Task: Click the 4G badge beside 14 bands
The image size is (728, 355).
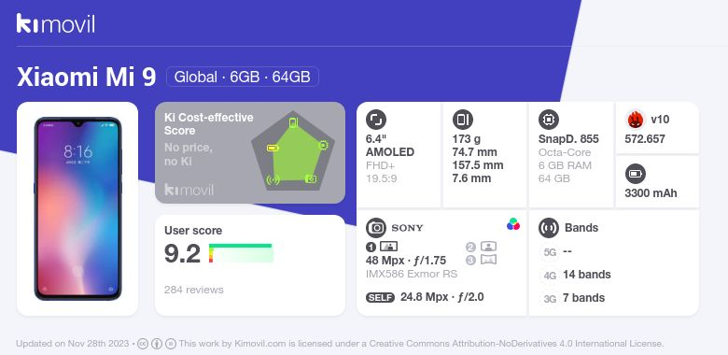Action: 550,276
